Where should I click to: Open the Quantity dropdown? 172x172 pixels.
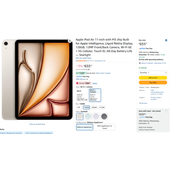pyautogui.click(x=153, y=73)
